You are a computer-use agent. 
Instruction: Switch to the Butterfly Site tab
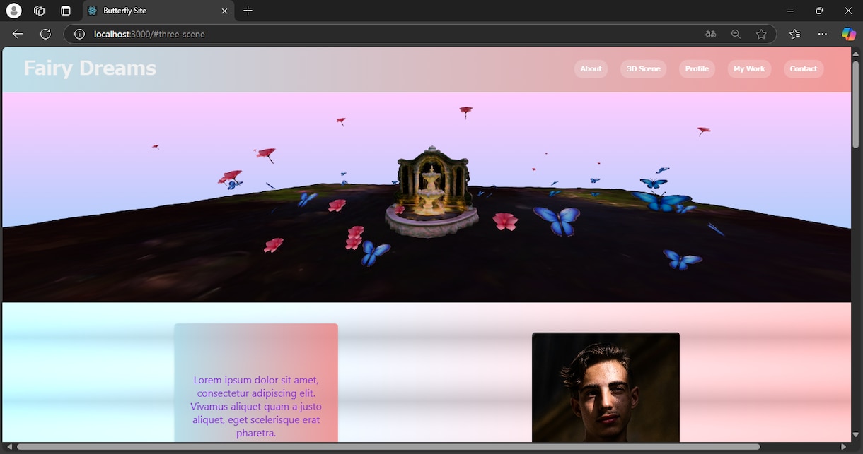pos(141,11)
